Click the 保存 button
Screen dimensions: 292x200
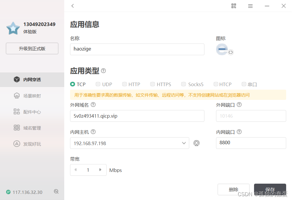click(270, 189)
